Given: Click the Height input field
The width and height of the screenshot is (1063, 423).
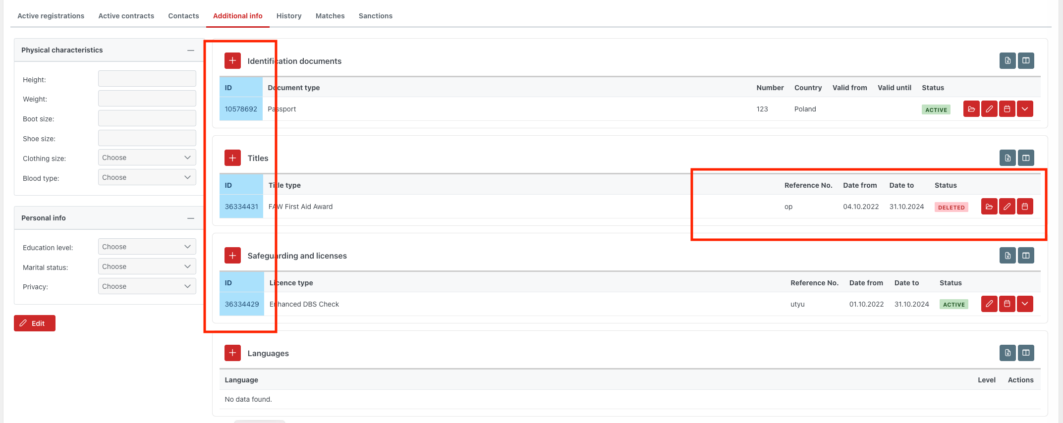Looking at the screenshot, I should pos(147,79).
